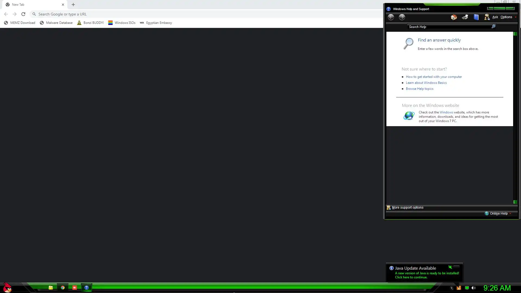The height and width of the screenshot is (293, 521).
Task: Select the New Tab browser tab
Action: 33,5
